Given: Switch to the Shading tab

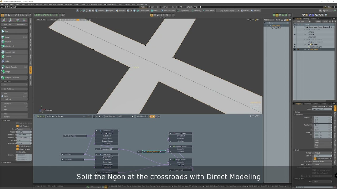Looking at the screenshot, I should point(306,19).
